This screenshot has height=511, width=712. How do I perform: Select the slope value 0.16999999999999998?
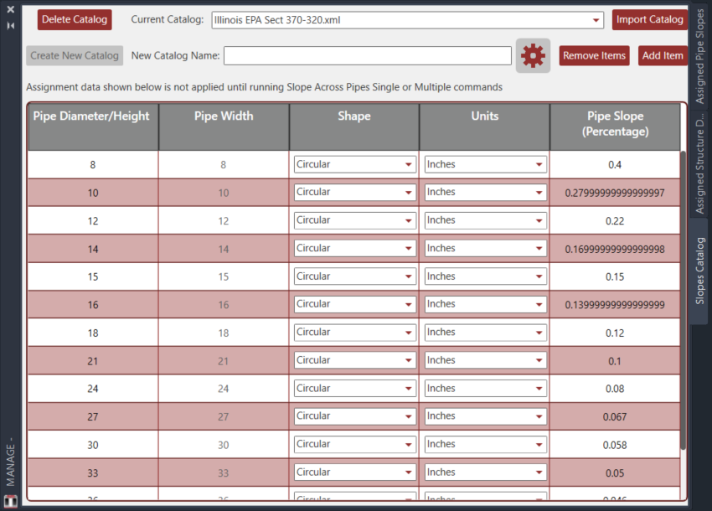[x=615, y=250]
